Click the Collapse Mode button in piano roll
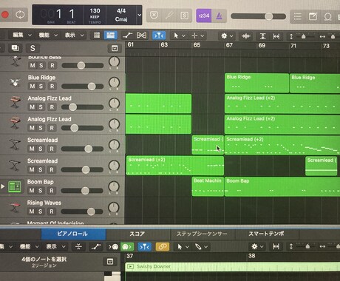The width and height of the screenshot is (340, 281). point(78,246)
